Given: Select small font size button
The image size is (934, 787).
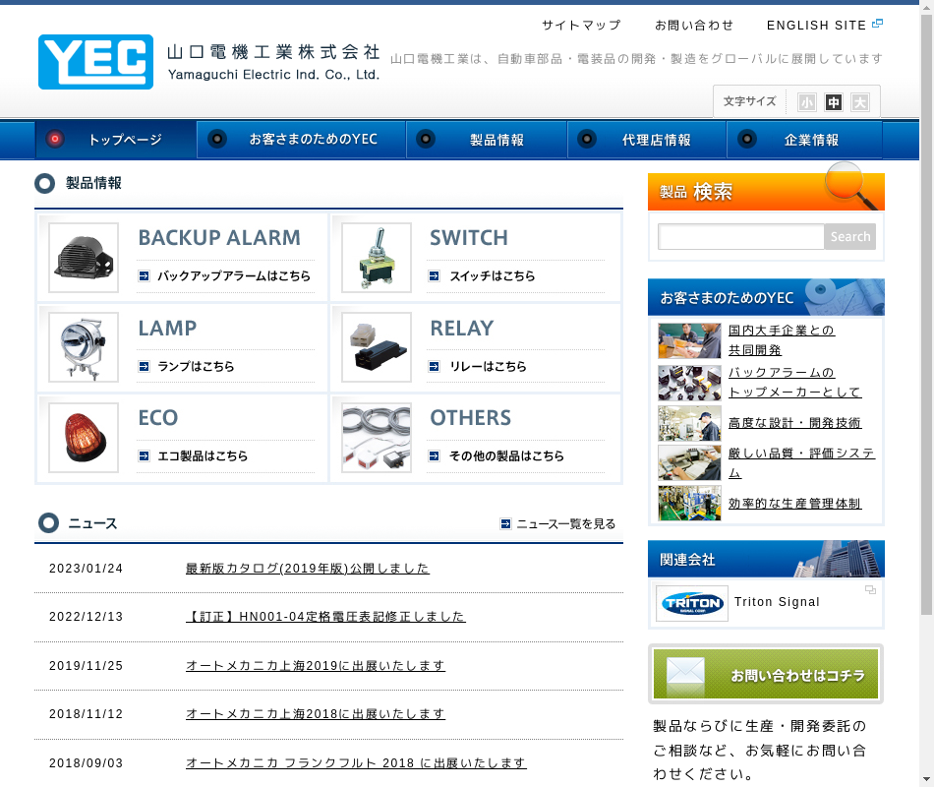Looking at the screenshot, I should tap(807, 102).
